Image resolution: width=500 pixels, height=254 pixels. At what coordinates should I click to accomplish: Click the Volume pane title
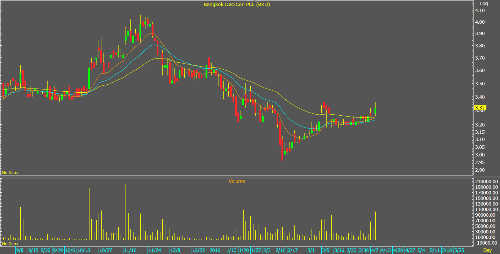237,181
